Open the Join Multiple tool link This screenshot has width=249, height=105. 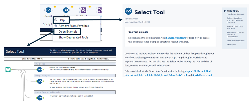(x=158, y=75)
